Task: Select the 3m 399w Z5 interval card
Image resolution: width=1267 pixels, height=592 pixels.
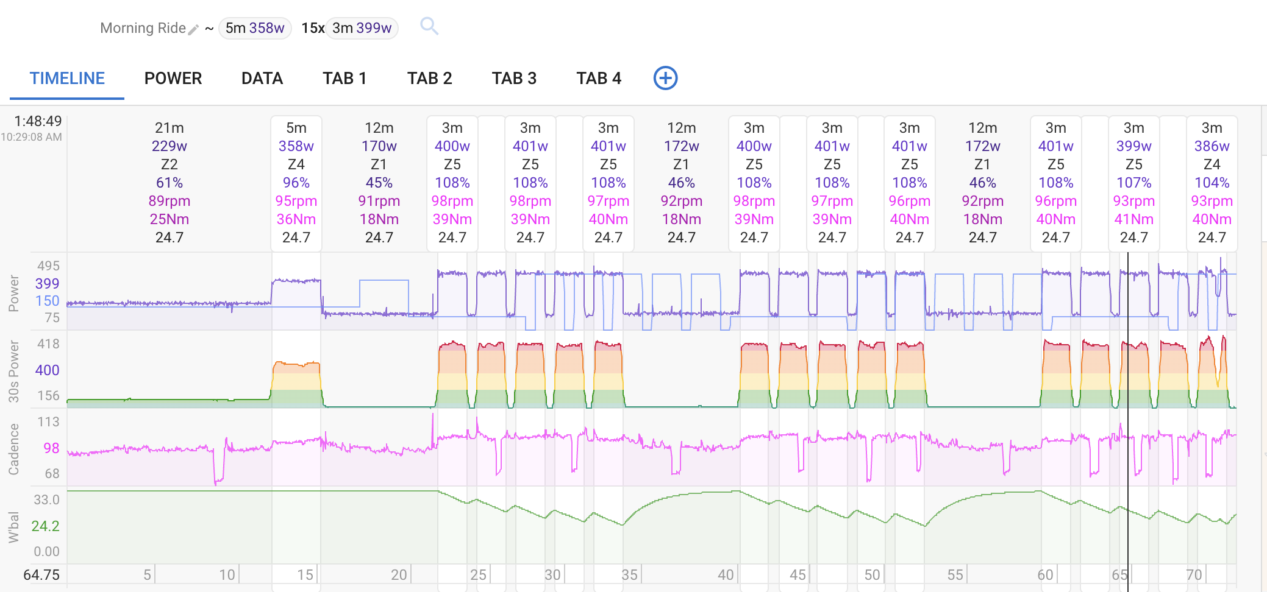Action: tap(1134, 183)
